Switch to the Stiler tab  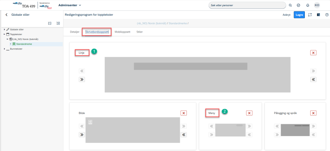pyautogui.click(x=139, y=32)
